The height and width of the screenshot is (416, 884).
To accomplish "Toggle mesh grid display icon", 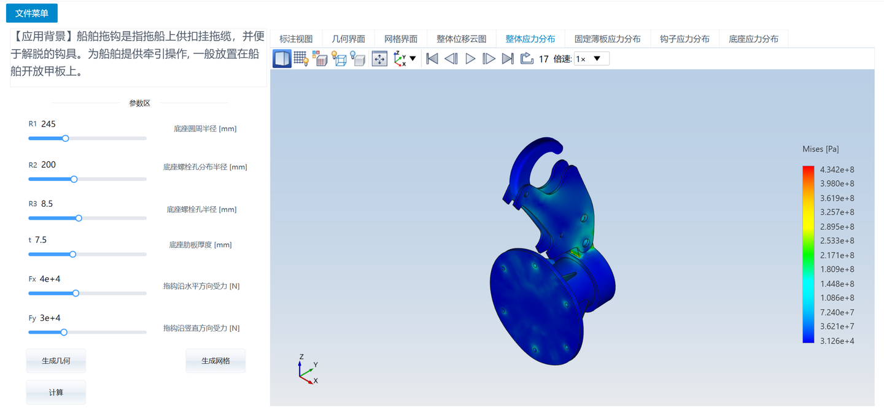I will point(301,59).
